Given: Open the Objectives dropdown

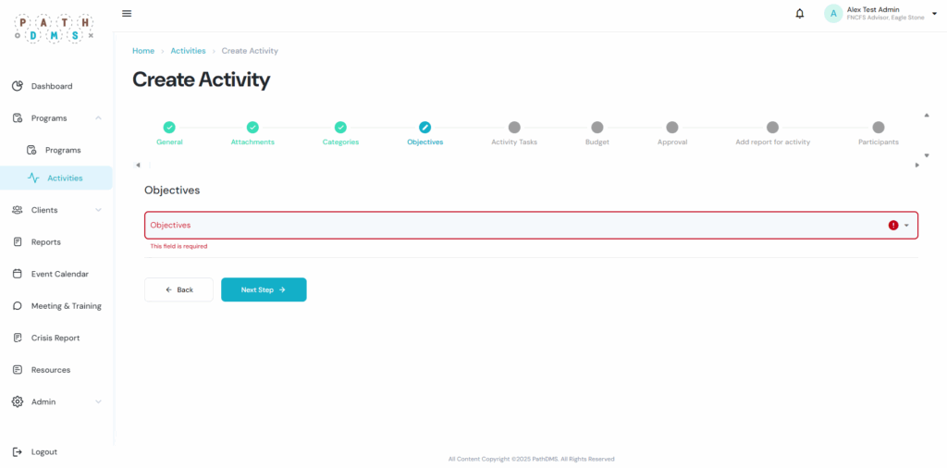Looking at the screenshot, I should coord(906,225).
